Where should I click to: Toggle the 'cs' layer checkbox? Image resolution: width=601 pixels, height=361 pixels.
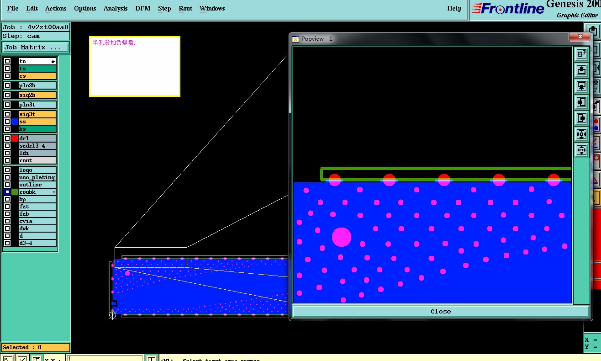pyautogui.click(x=7, y=76)
